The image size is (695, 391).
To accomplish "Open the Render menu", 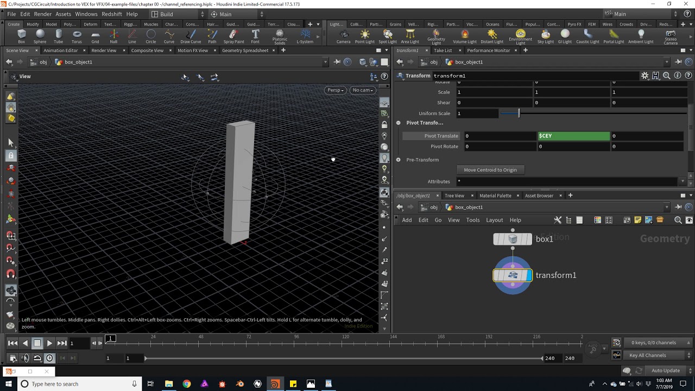I will pos(42,14).
